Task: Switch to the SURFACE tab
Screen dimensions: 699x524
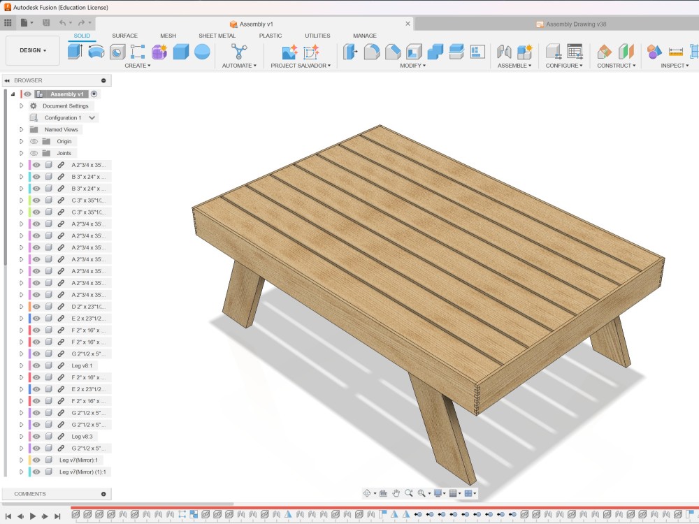Action: point(125,36)
